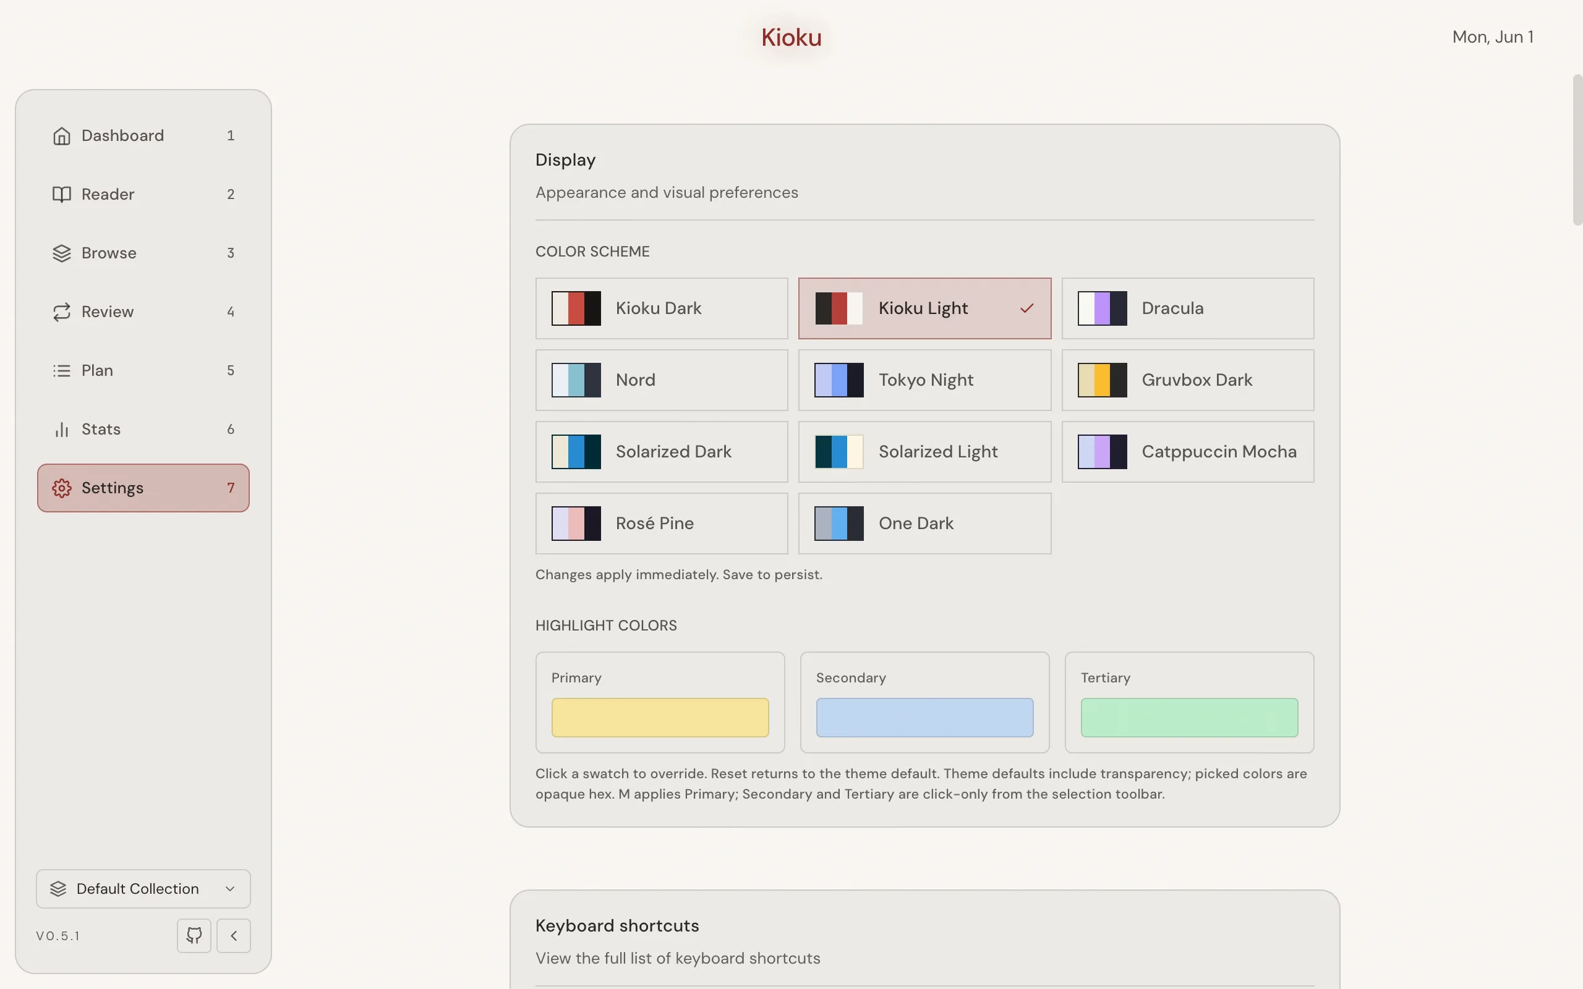Click the COLOR SCHEME label
The height and width of the screenshot is (989, 1583).
pos(592,252)
